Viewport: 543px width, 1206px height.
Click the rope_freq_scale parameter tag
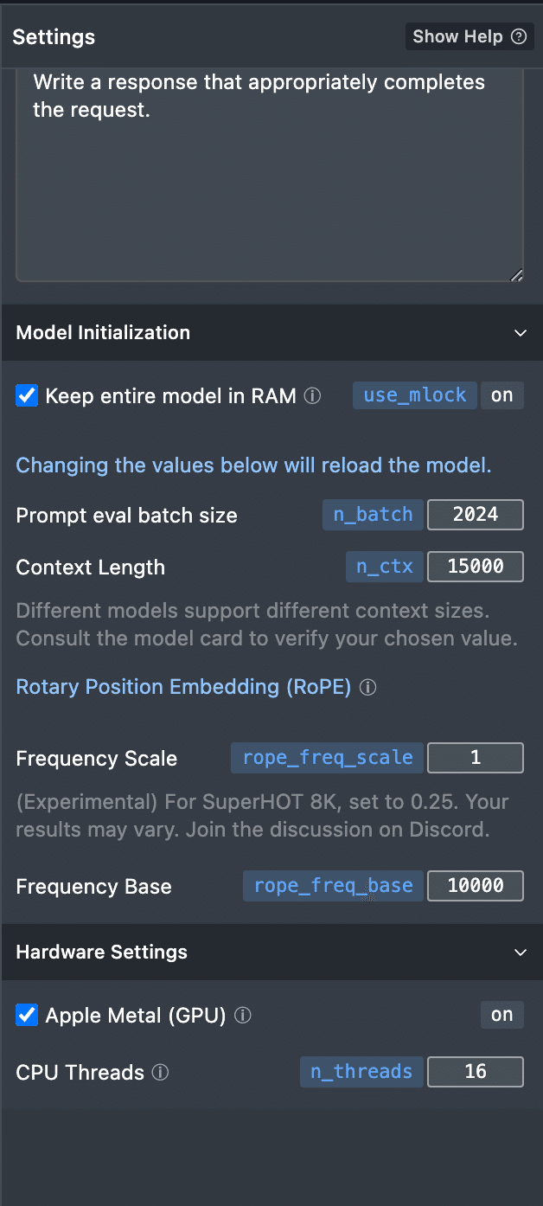(x=328, y=758)
